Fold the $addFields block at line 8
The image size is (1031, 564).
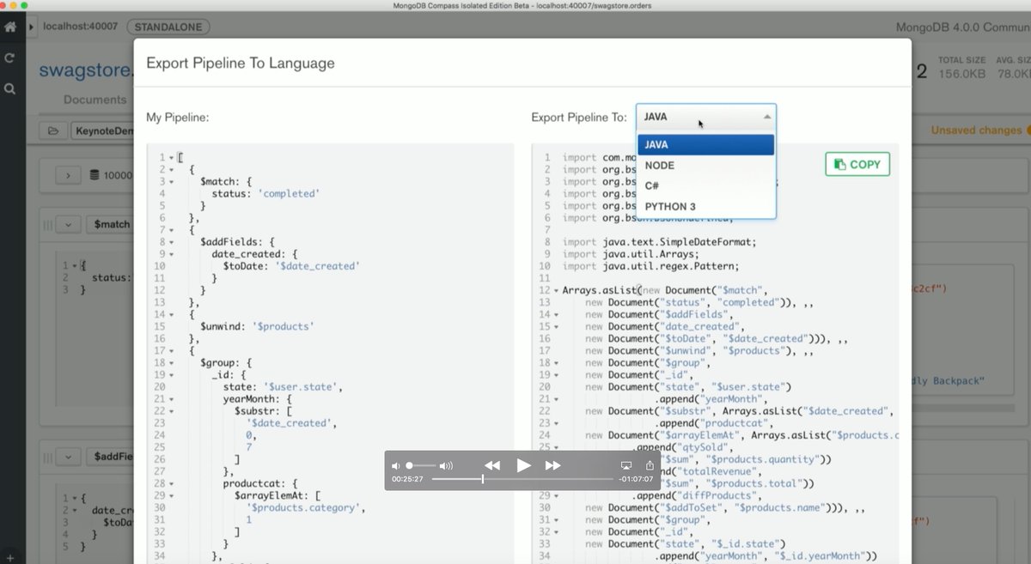(172, 242)
